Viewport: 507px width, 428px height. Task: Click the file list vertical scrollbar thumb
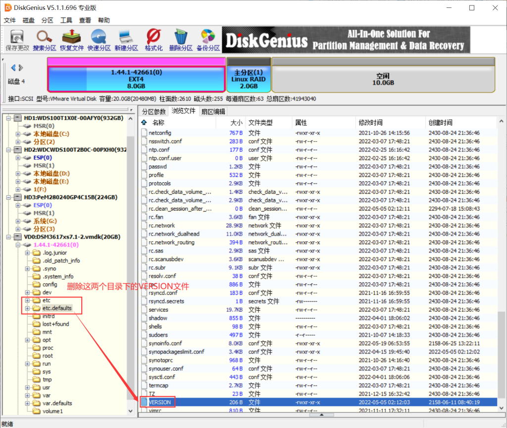501,356
